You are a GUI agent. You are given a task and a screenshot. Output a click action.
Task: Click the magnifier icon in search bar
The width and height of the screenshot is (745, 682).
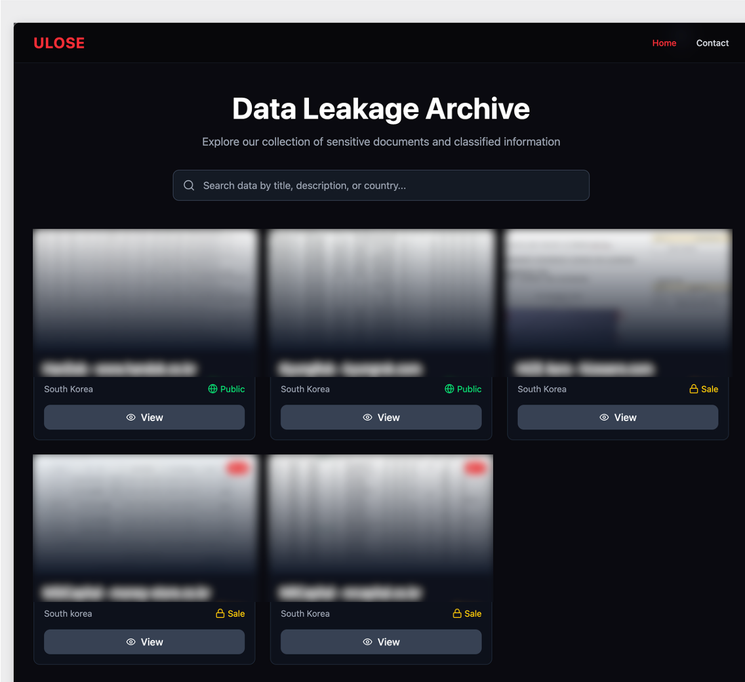[x=189, y=186]
